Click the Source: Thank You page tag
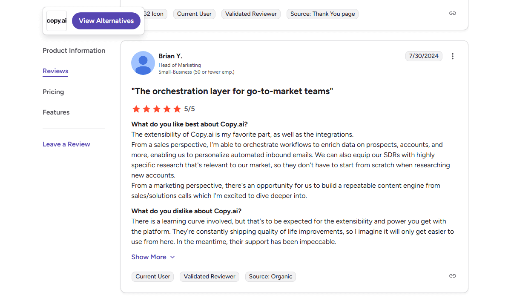Image resolution: width=511 pixels, height=298 pixels. [322, 14]
